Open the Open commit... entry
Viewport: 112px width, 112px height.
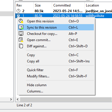pos(56,40)
